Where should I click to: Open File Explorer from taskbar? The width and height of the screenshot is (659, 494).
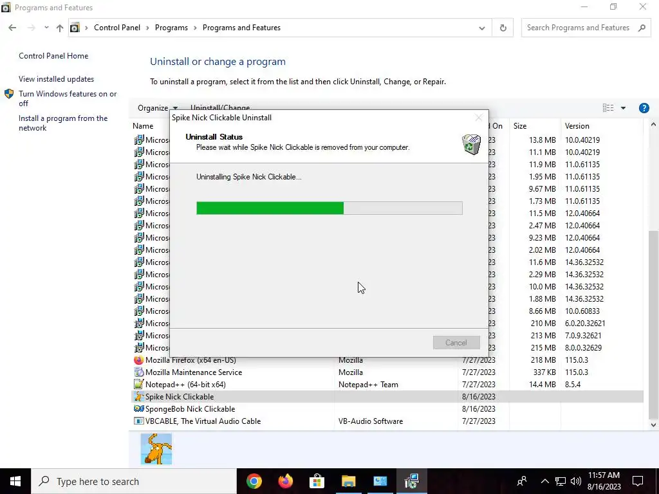[348, 481]
